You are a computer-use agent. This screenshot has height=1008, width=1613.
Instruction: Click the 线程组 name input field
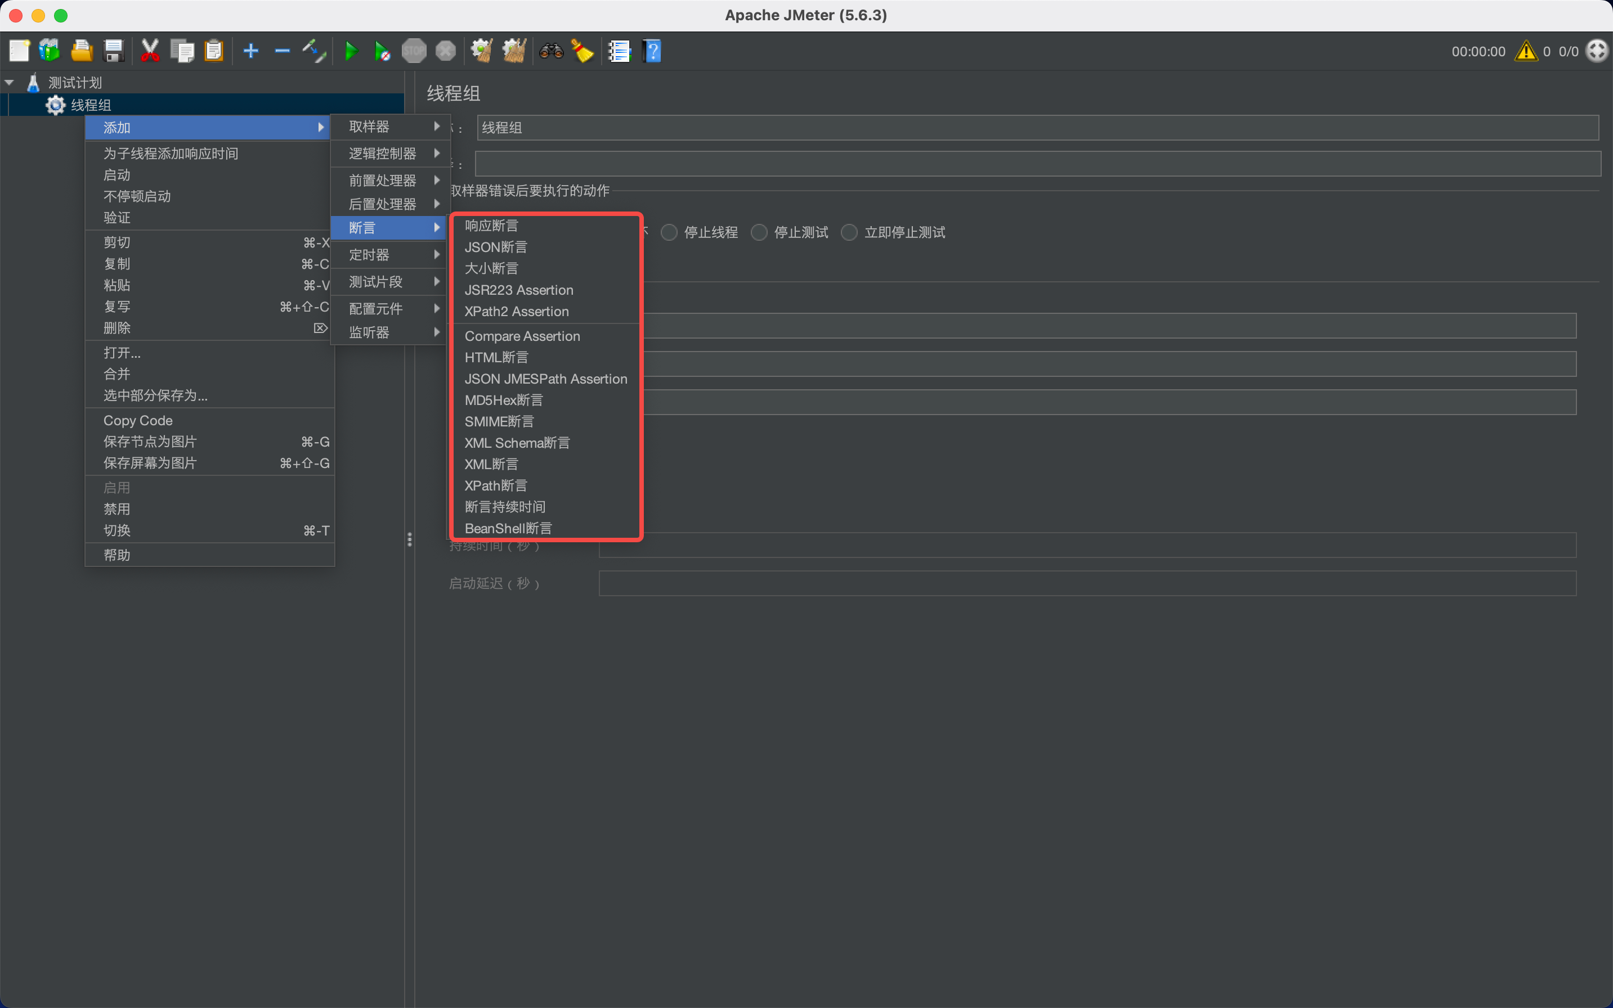pyautogui.click(x=1038, y=127)
